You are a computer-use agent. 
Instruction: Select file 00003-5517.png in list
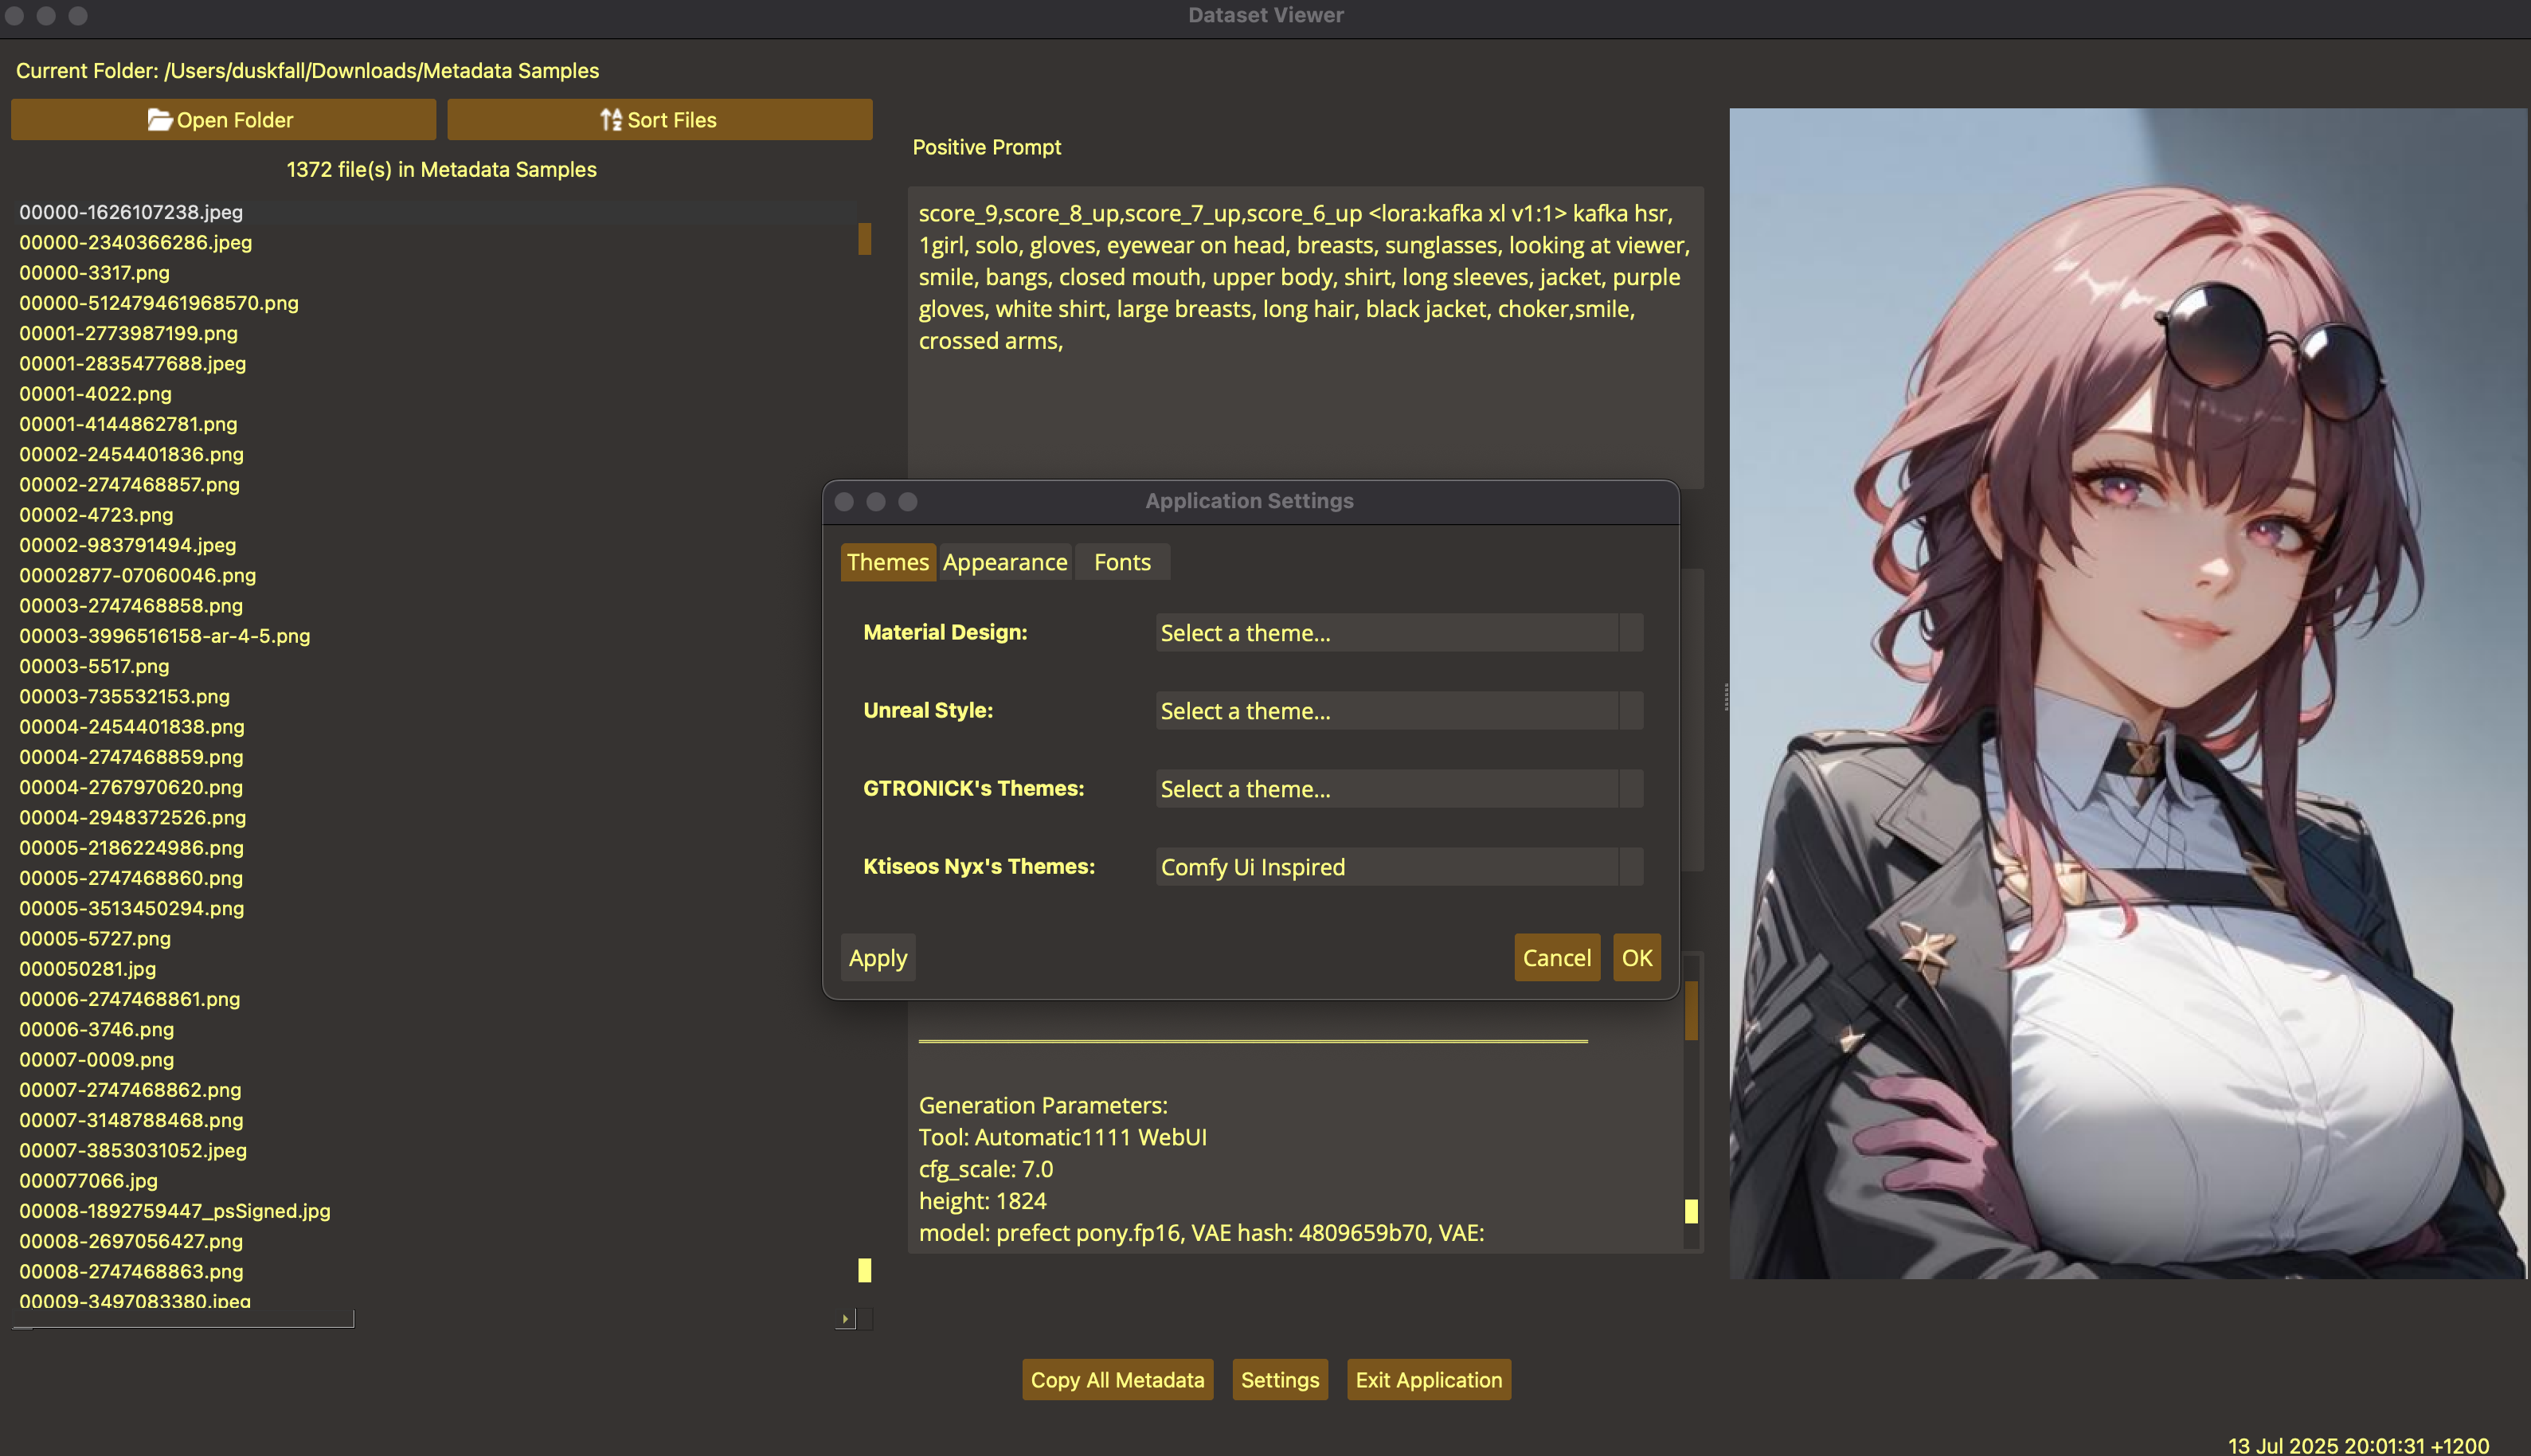(x=94, y=666)
